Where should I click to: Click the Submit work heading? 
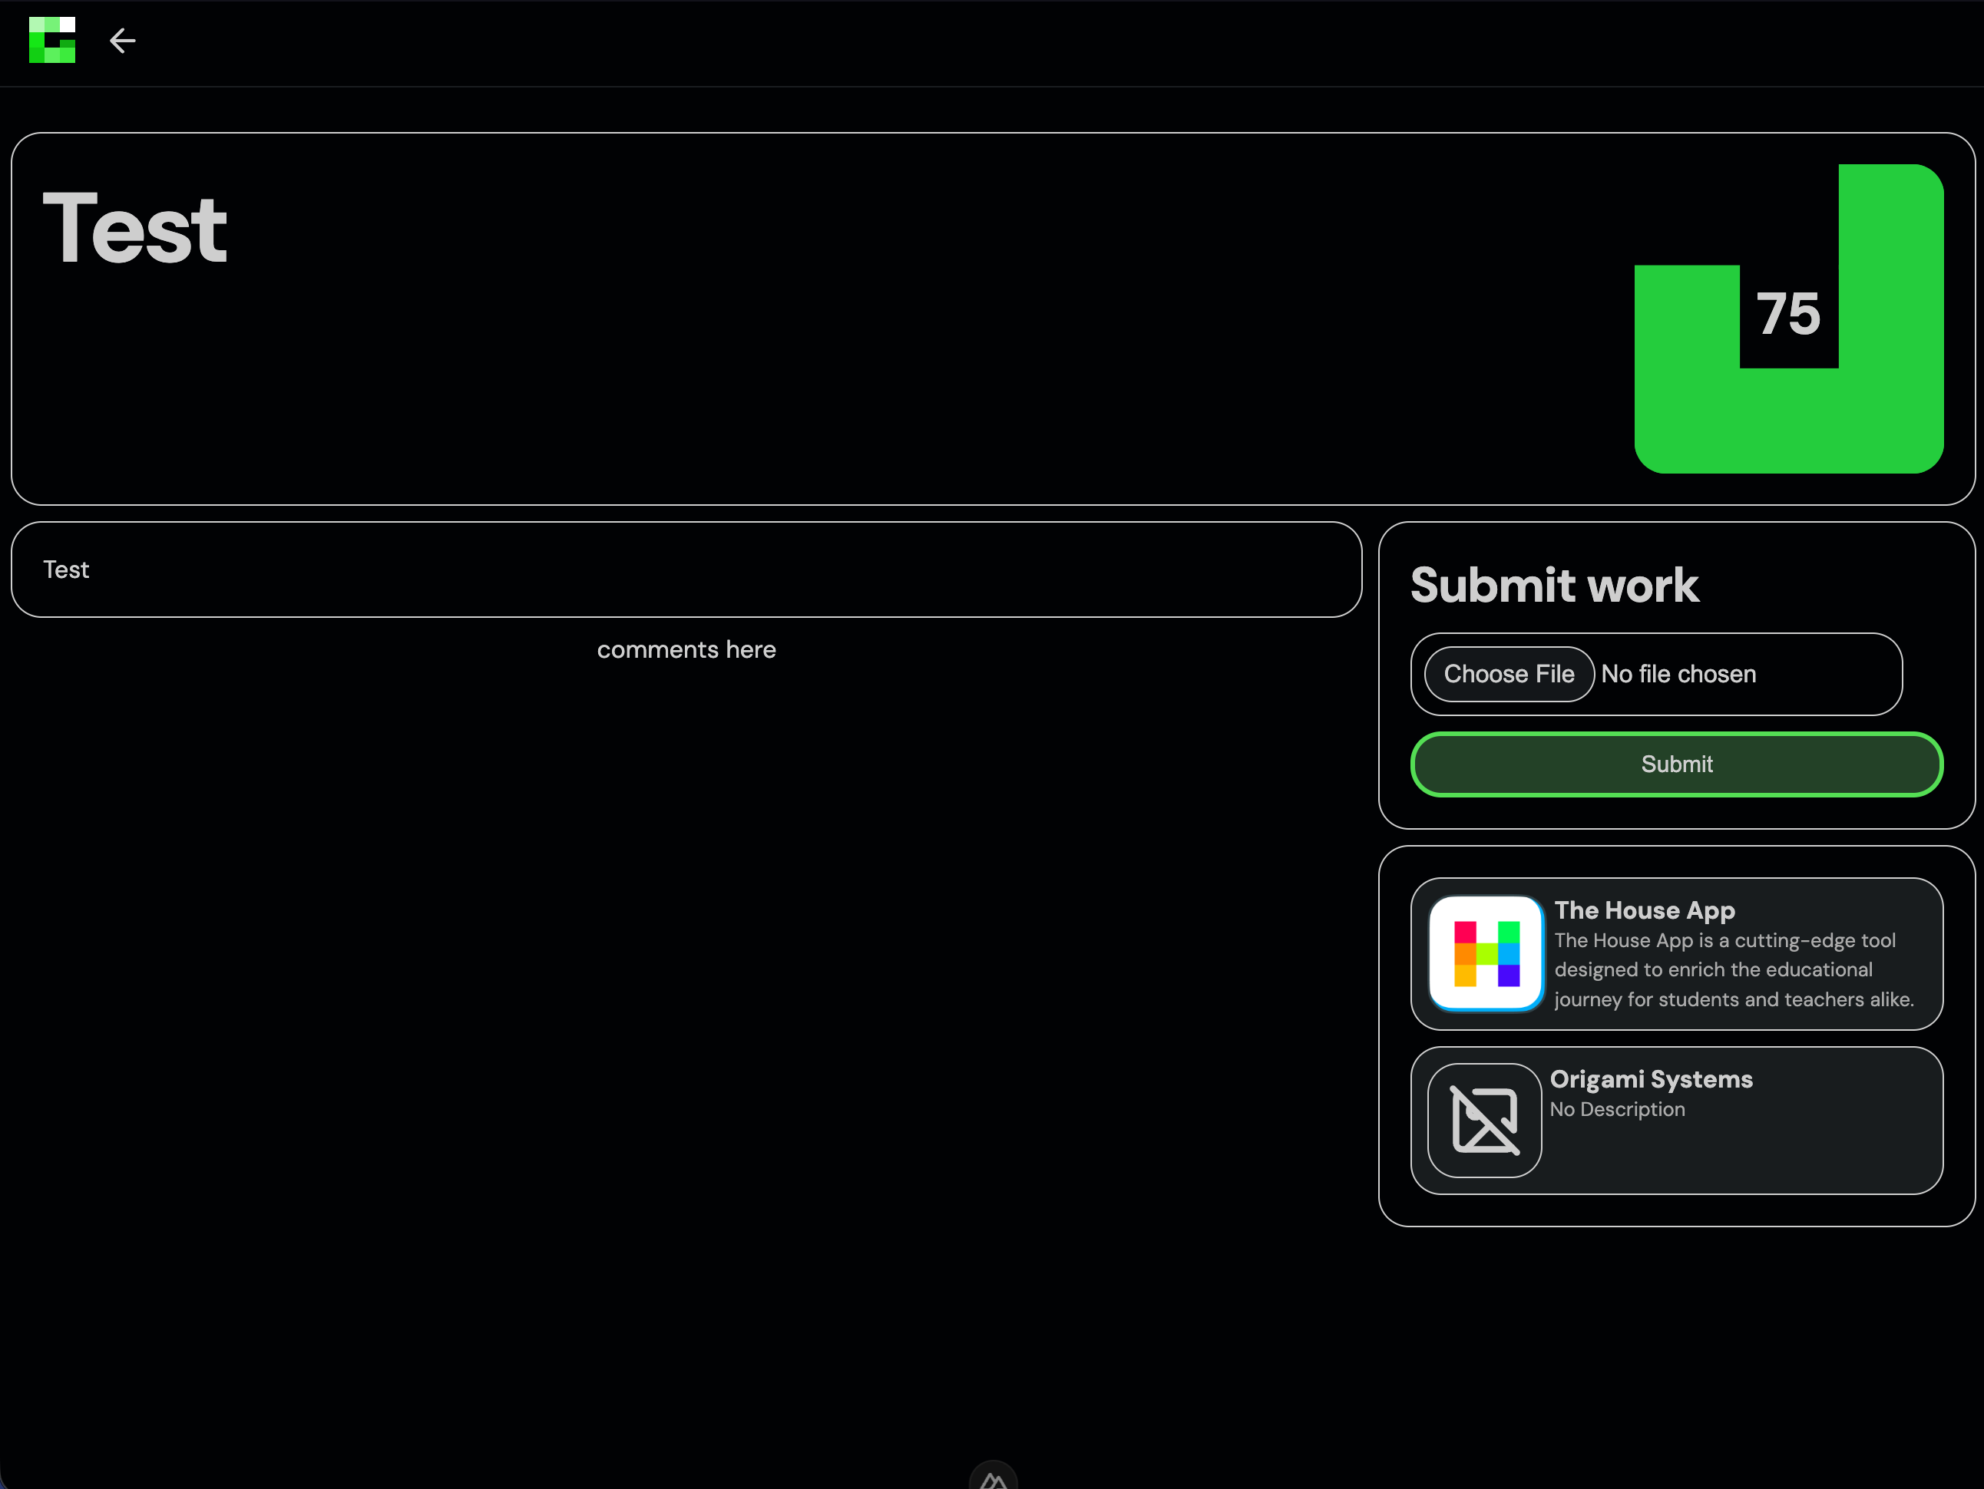[x=1553, y=586]
